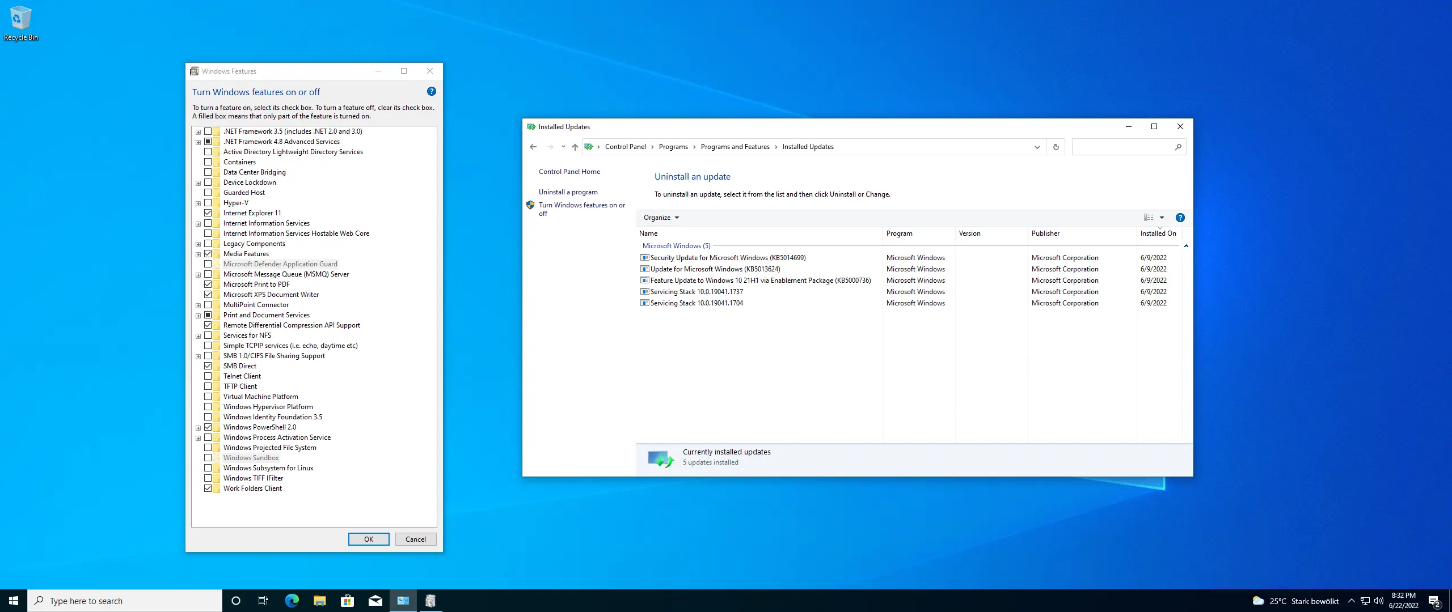Open File Explorer from the taskbar

(319, 601)
